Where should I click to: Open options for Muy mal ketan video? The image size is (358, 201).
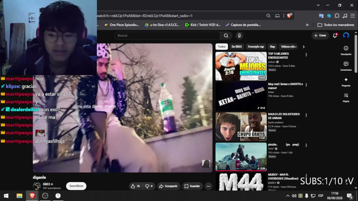pyautogui.click(x=306, y=85)
